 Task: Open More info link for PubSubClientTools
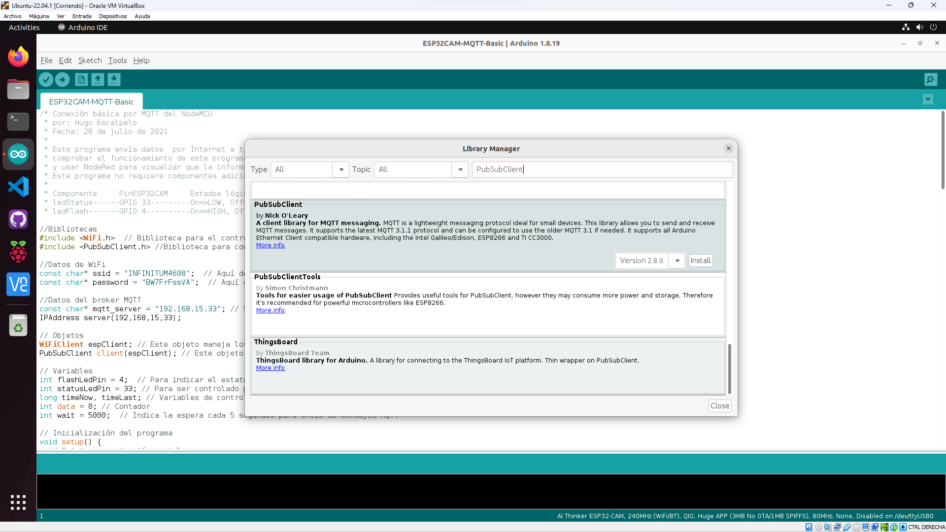270,310
